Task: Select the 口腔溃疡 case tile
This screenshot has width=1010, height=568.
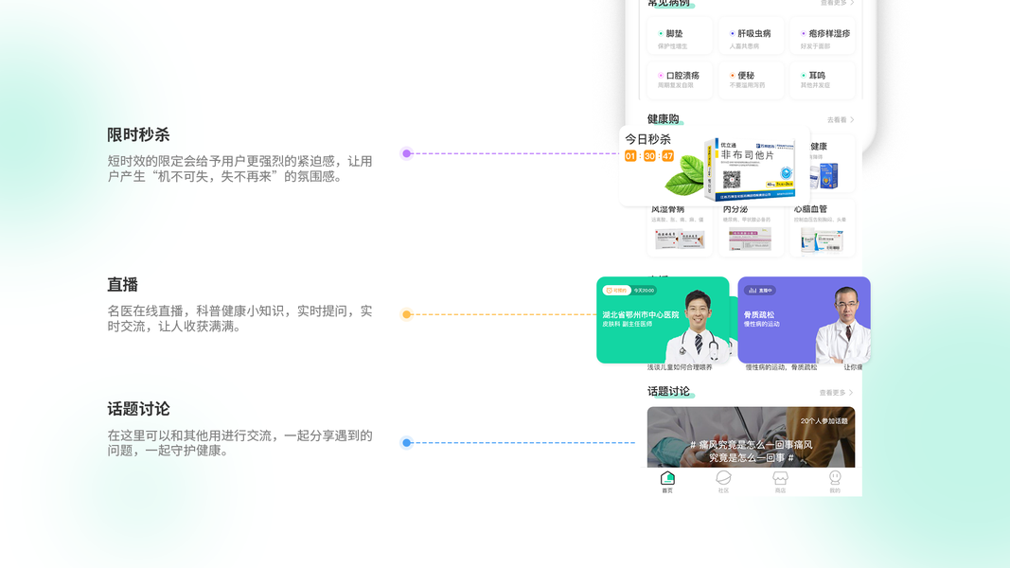Action: (x=681, y=80)
